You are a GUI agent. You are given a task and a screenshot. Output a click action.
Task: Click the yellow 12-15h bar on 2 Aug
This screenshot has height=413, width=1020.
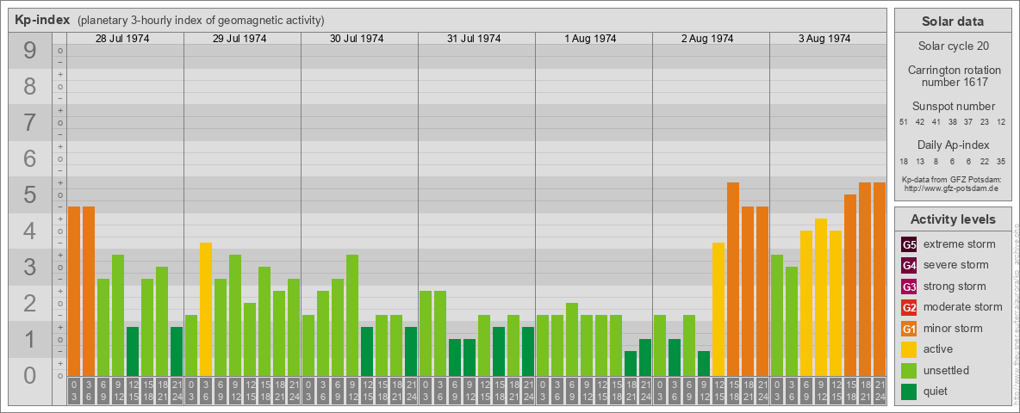718,309
